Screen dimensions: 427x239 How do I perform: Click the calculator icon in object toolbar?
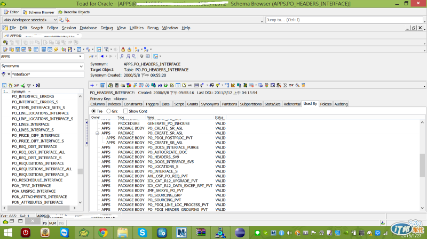(117, 85)
